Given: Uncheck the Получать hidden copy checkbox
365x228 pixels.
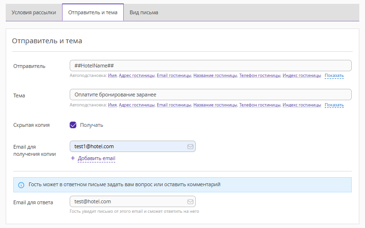Looking at the screenshot, I should tap(73, 125).
